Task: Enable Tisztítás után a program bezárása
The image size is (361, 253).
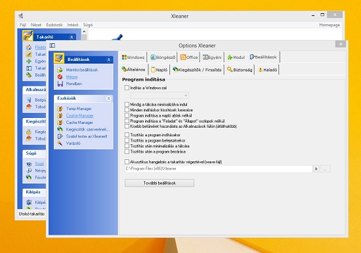Action: pyautogui.click(x=127, y=151)
